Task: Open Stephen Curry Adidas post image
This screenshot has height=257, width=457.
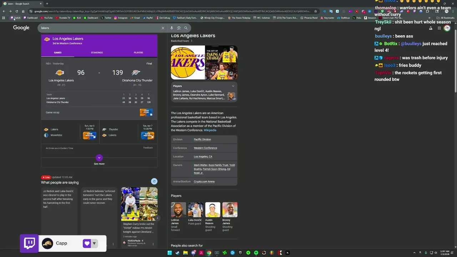Action: [139, 203]
